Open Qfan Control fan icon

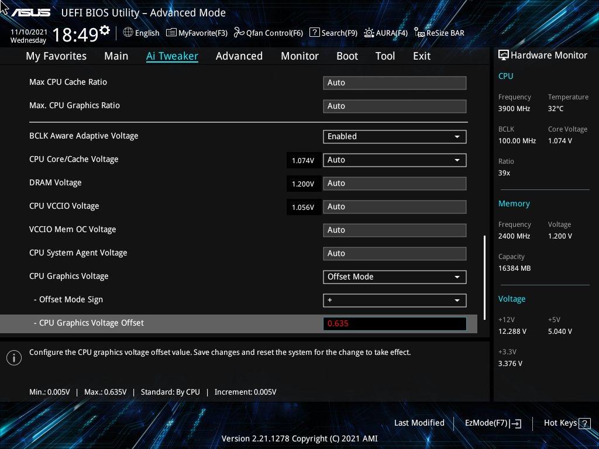pyautogui.click(x=239, y=33)
